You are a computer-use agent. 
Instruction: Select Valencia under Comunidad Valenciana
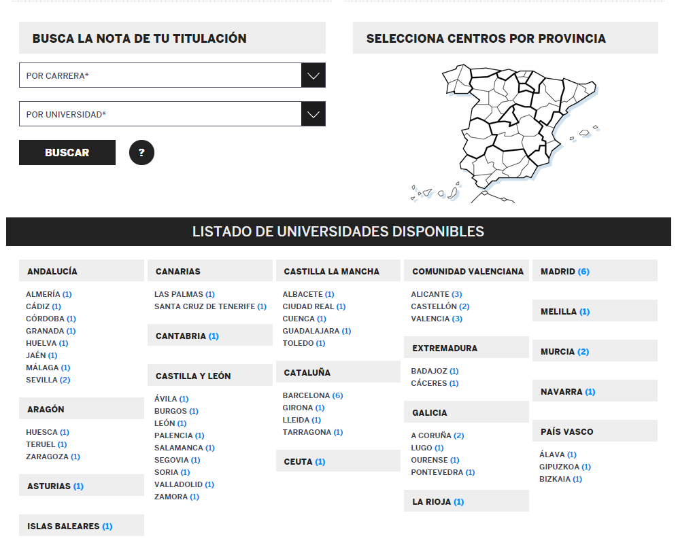(x=436, y=319)
